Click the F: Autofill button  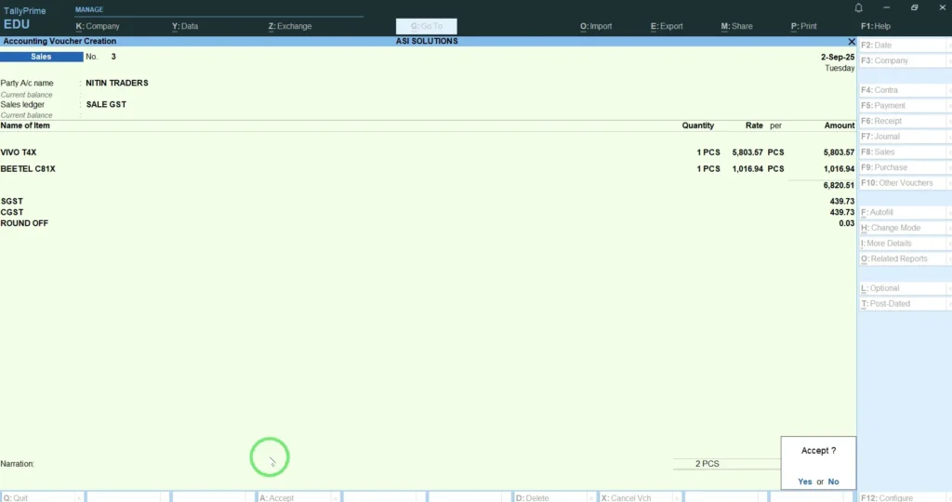tap(903, 213)
